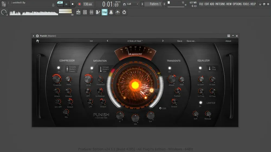Click the snap magnet icon
This screenshot has width=271, height=152.
(124, 4)
